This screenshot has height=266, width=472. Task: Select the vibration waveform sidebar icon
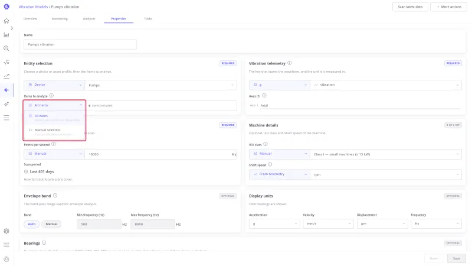(x=6, y=90)
